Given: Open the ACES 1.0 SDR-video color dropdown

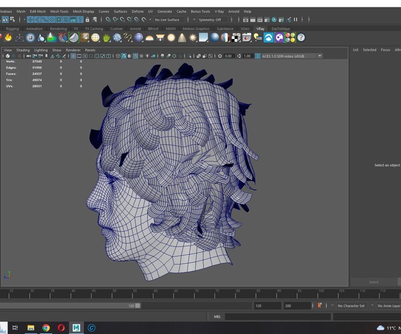Looking at the screenshot, I should 319,56.
